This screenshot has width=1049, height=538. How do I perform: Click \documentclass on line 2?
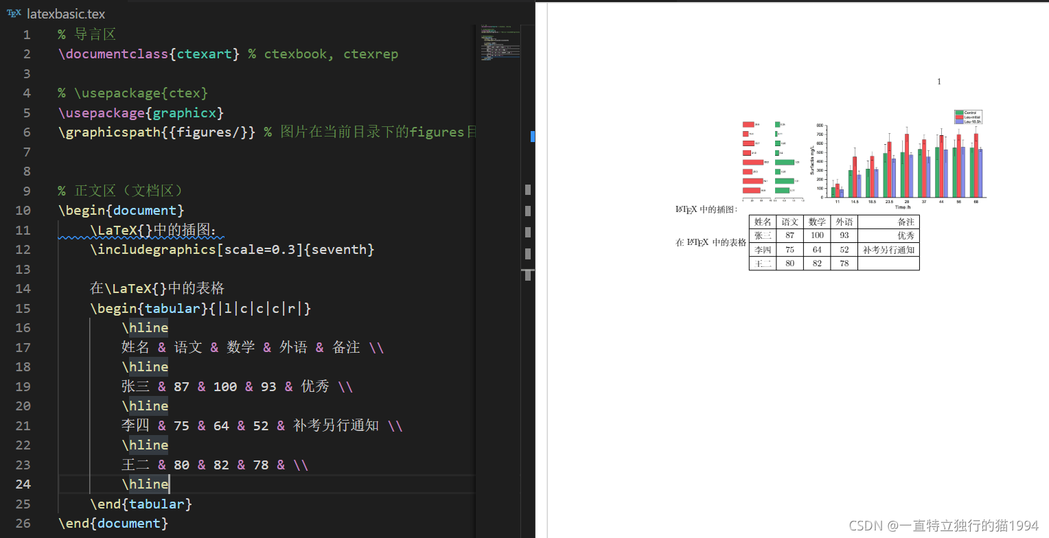point(113,54)
